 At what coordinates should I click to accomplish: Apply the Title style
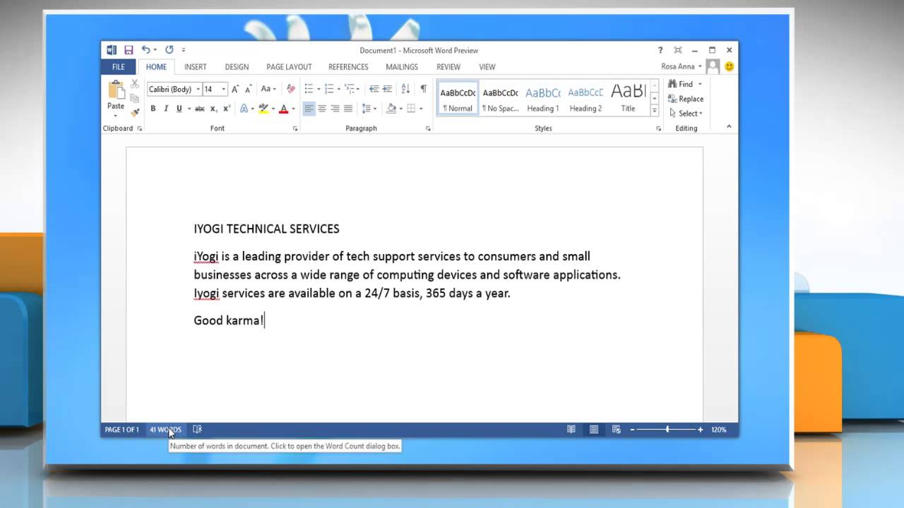[628, 99]
